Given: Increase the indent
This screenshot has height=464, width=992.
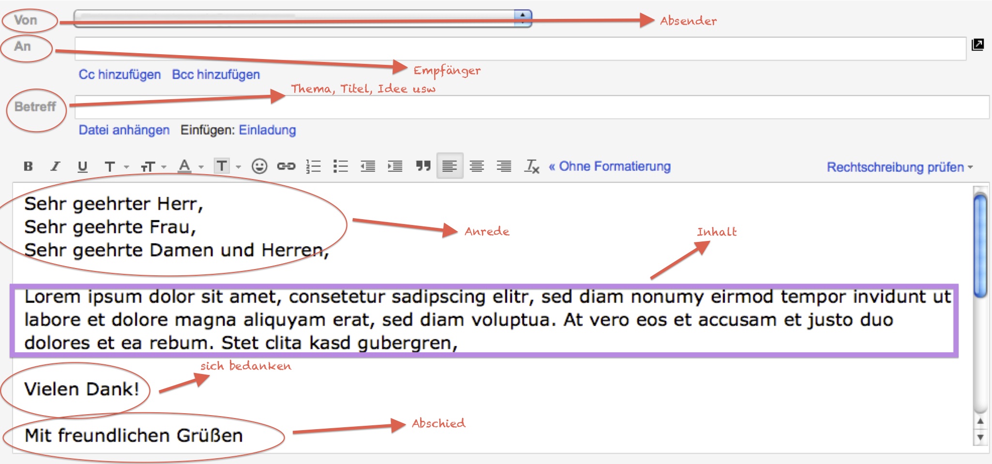Looking at the screenshot, I should 395,166.
